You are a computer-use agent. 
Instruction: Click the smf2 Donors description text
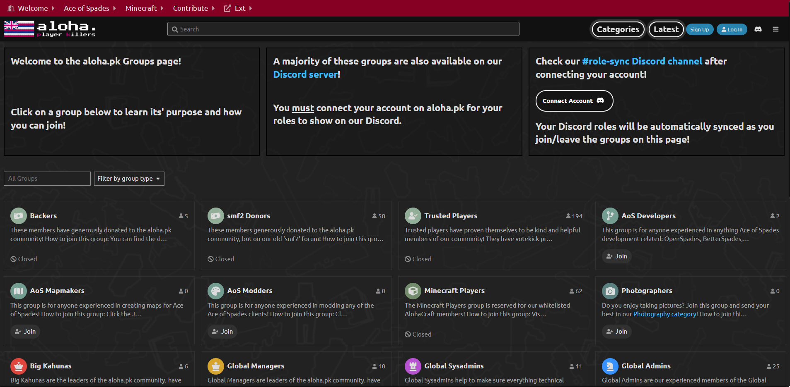(x=295, y=234)
